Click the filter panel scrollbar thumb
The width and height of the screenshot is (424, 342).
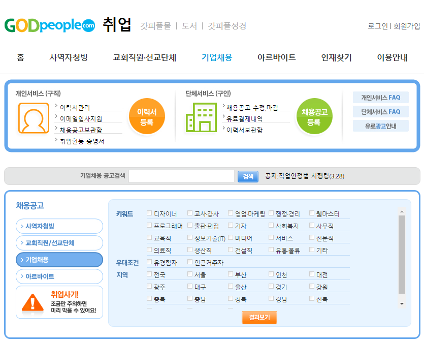(x=402, y=255)
